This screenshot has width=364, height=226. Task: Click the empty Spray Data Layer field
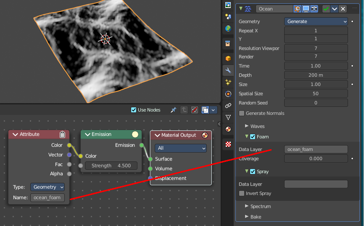[316, 184]
